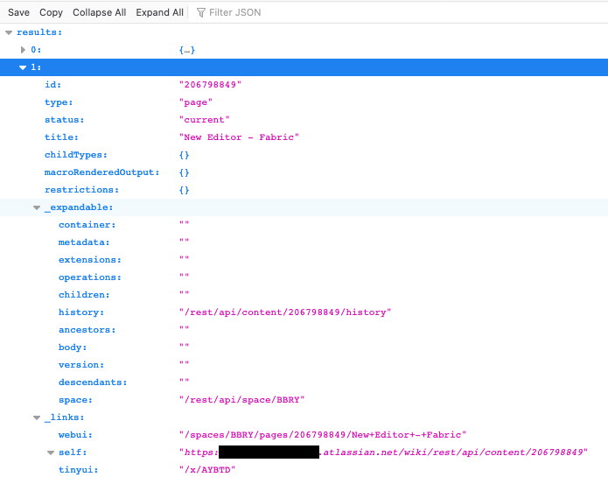Select the container key
608x484 pixels.
point(87,225)
